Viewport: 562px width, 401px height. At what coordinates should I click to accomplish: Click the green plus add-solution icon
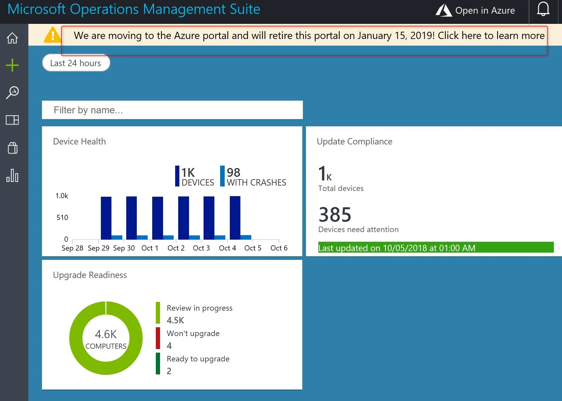(12, 65)
